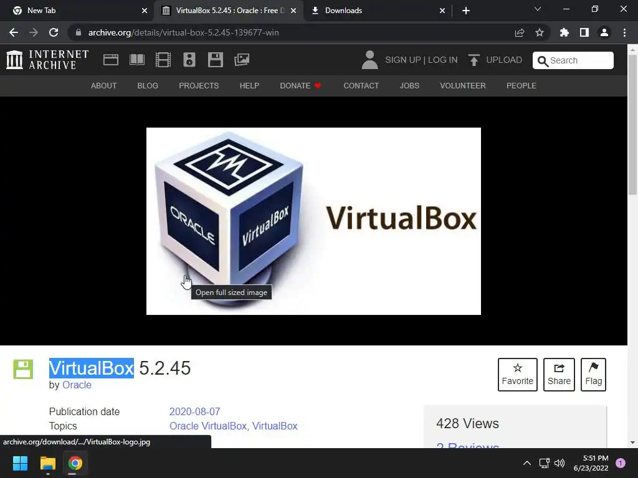This screenshot has height=478, width=638.
Task: Open the Internet Archive home logo
Action: coord(47,60)
